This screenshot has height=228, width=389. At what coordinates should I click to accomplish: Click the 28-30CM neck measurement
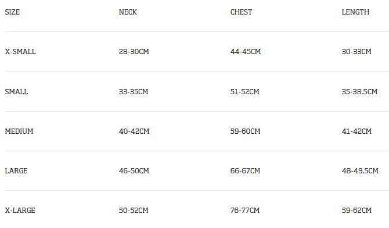click(134, 51)
